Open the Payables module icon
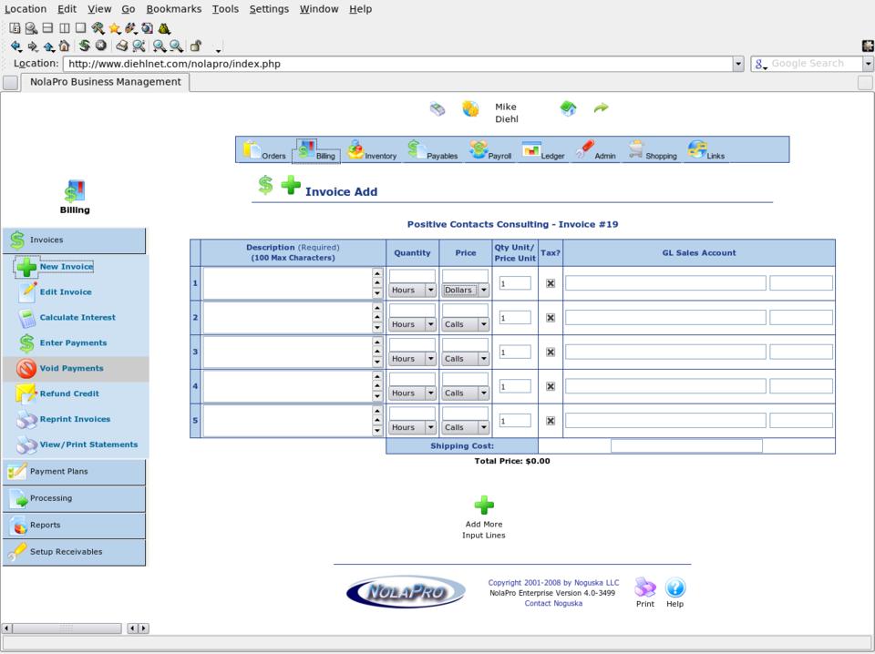Image resolution: width=875 pixels, height=654 pixels. (x=417, y=150)
